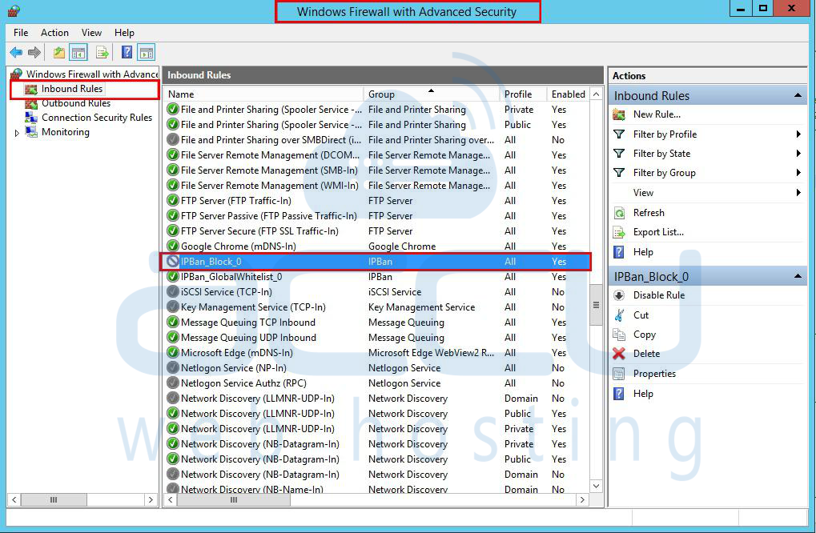This screenshot has height=533, width=816.
Task: Click the rules list scroll down arrow
Action: [x=597, y=487]
